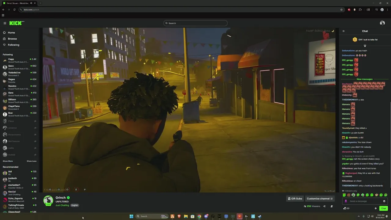Collapse the chat panel with arrow icon
The height and width of the screenshot is (220, 391).
(x=344, y=31)
